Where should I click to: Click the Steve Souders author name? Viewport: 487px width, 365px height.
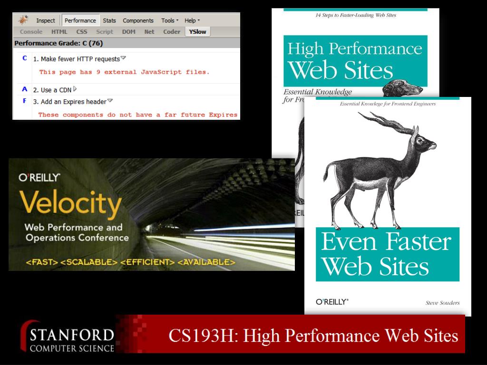[x=442, y=303]
